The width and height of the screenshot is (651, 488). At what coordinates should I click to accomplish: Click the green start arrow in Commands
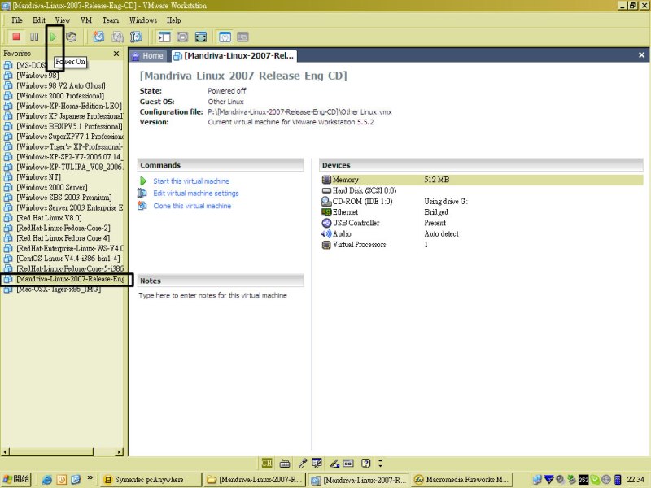[x=143, y=181]
